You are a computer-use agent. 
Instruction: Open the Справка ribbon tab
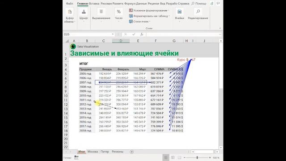tap(184, 4)
